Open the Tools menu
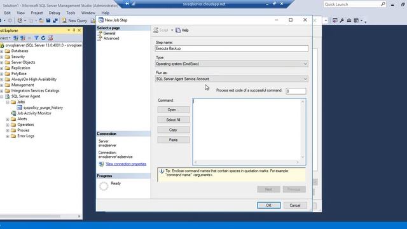Screen dimensions: 407x229 (x=71, y=13)
